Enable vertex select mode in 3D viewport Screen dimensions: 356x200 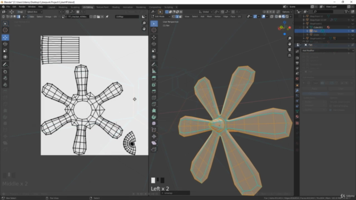coord(174,17)
